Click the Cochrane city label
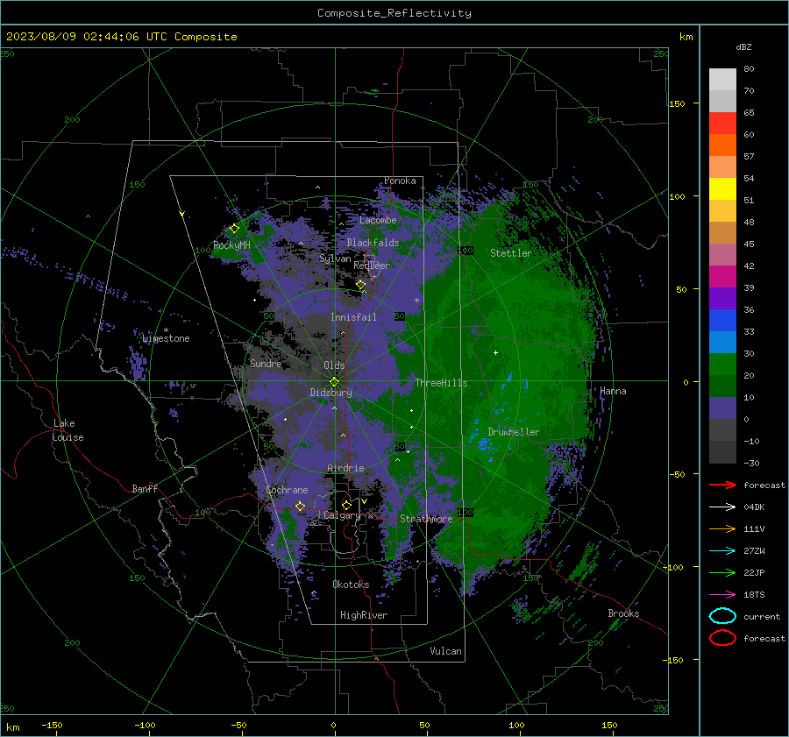Screen dimensions: 789x737 click(287, 490)
